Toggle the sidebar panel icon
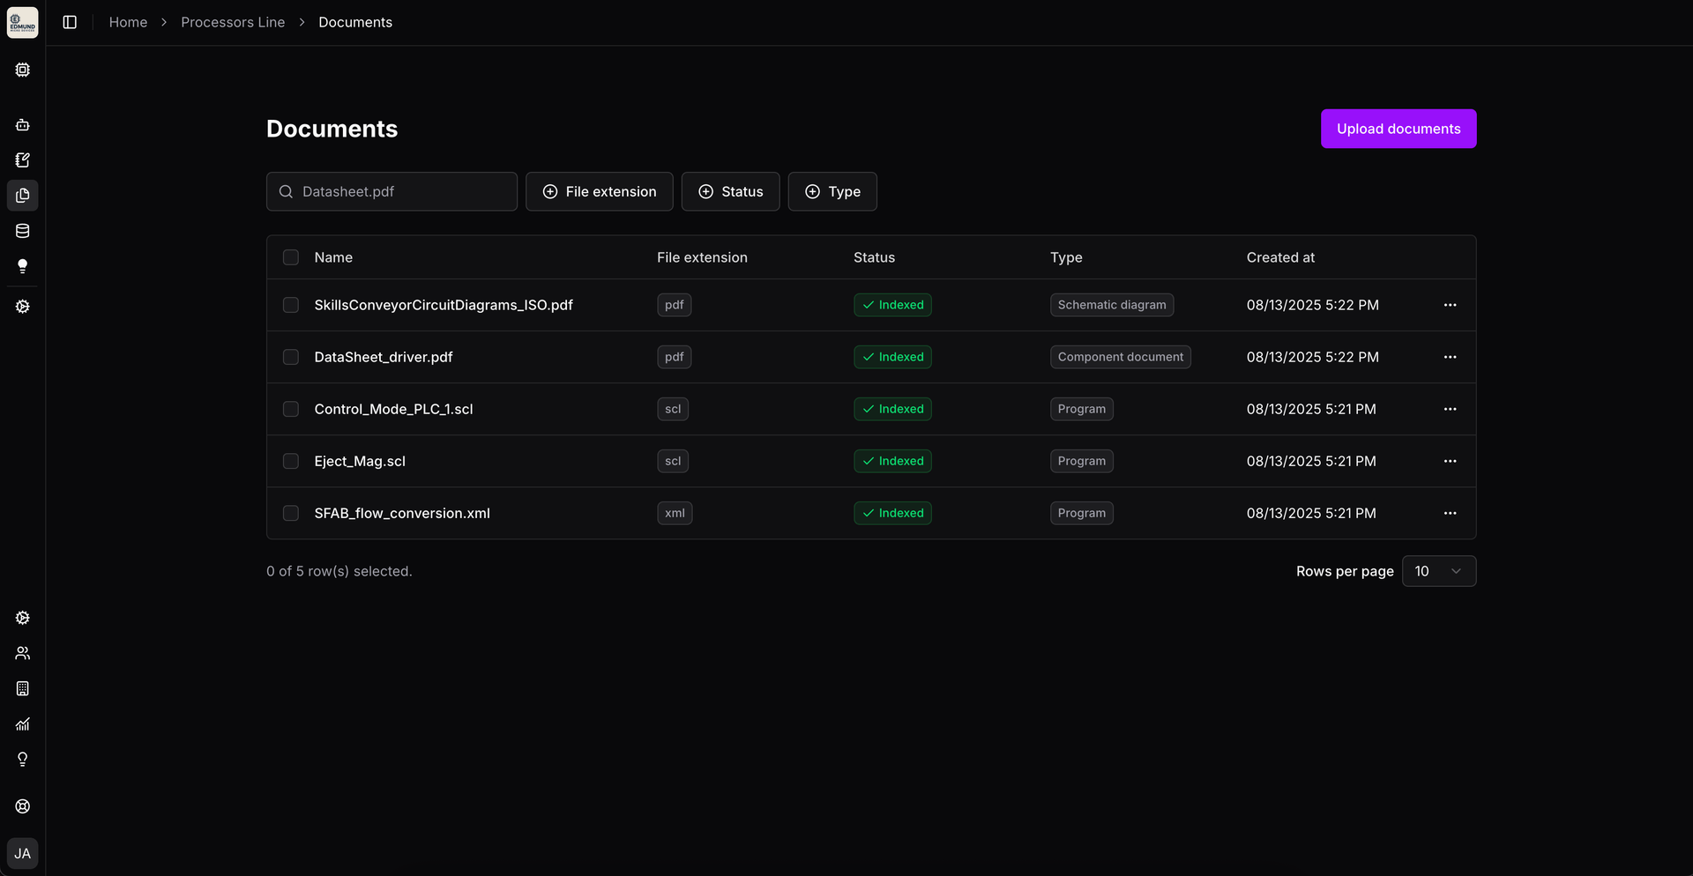1693x876 pixels. (70, 22)
